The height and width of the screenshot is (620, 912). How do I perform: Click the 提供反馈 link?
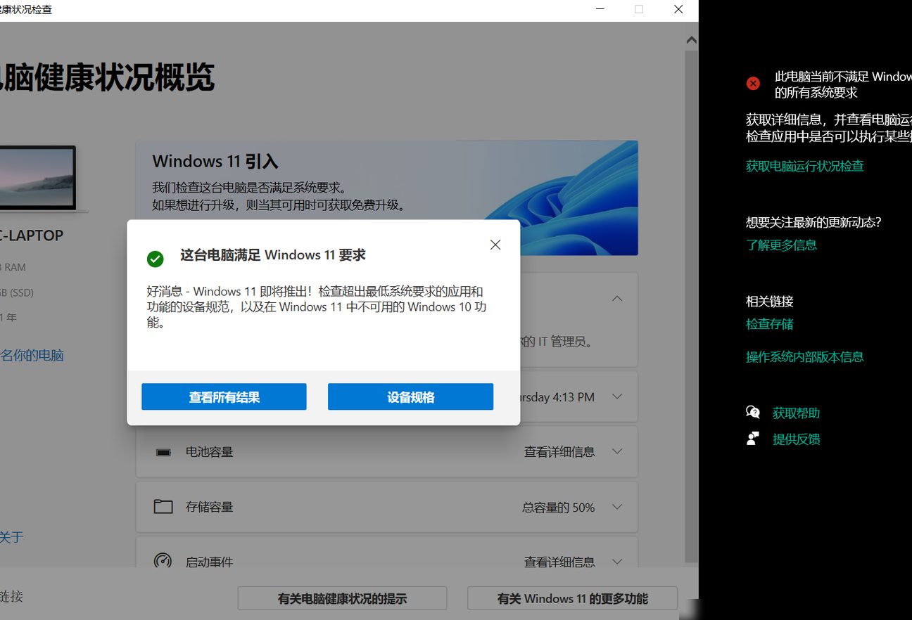click(x=797, y=439)
